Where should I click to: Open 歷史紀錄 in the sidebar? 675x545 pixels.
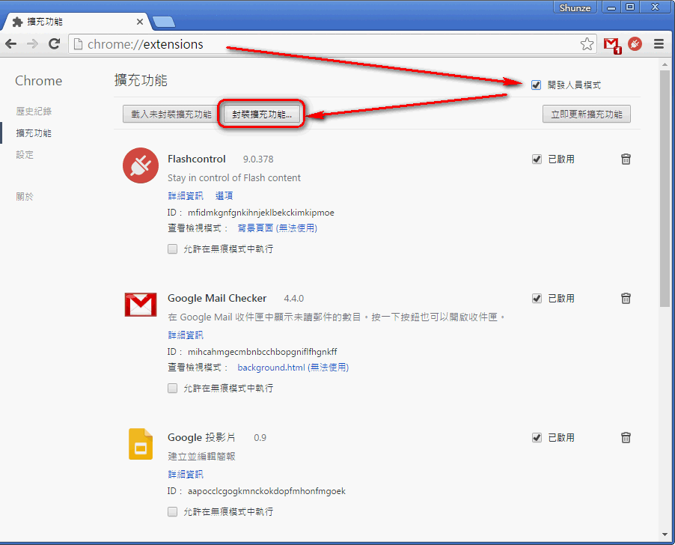pos(34,112)
